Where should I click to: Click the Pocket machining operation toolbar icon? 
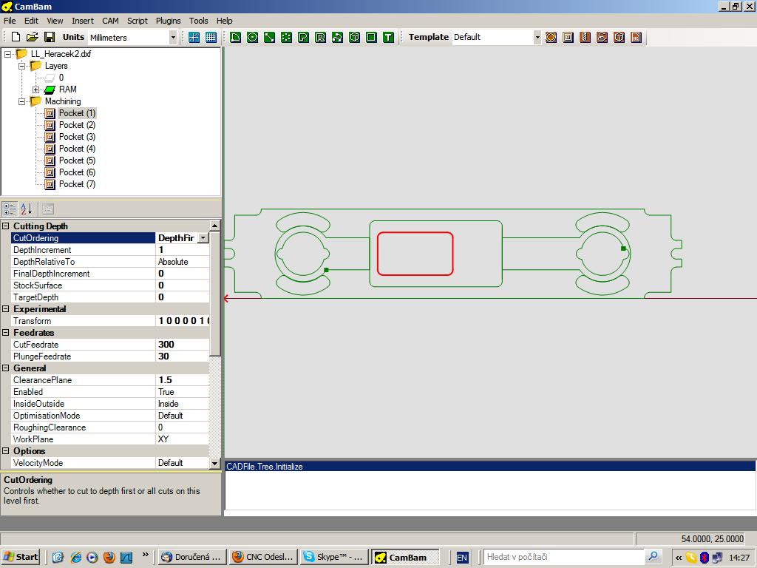[x=568, y=37]
